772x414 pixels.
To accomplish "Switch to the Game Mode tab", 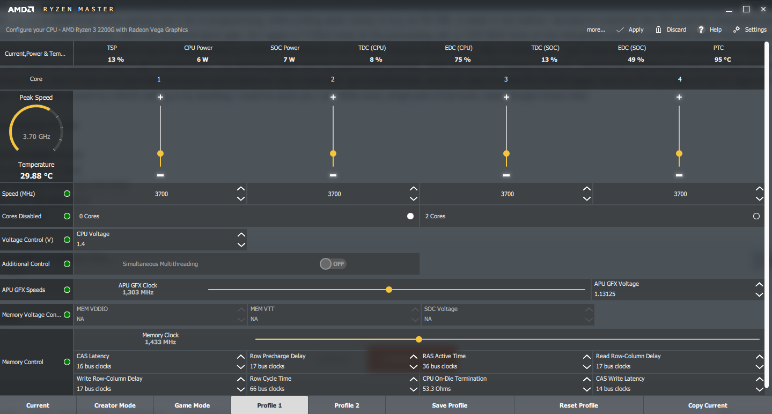I will 192,405.
